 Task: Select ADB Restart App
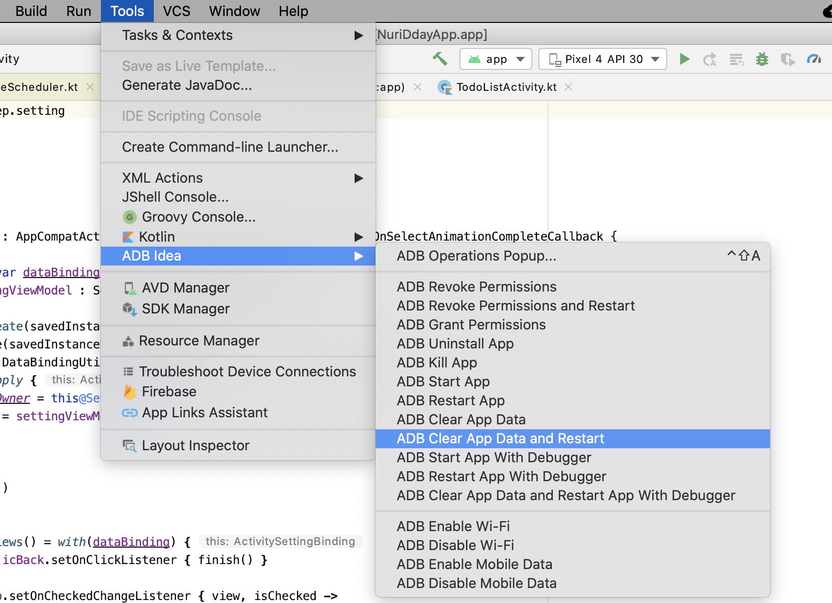tap(573, 401)
